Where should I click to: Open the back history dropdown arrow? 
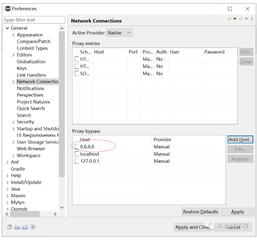click(x=235, y=19)
